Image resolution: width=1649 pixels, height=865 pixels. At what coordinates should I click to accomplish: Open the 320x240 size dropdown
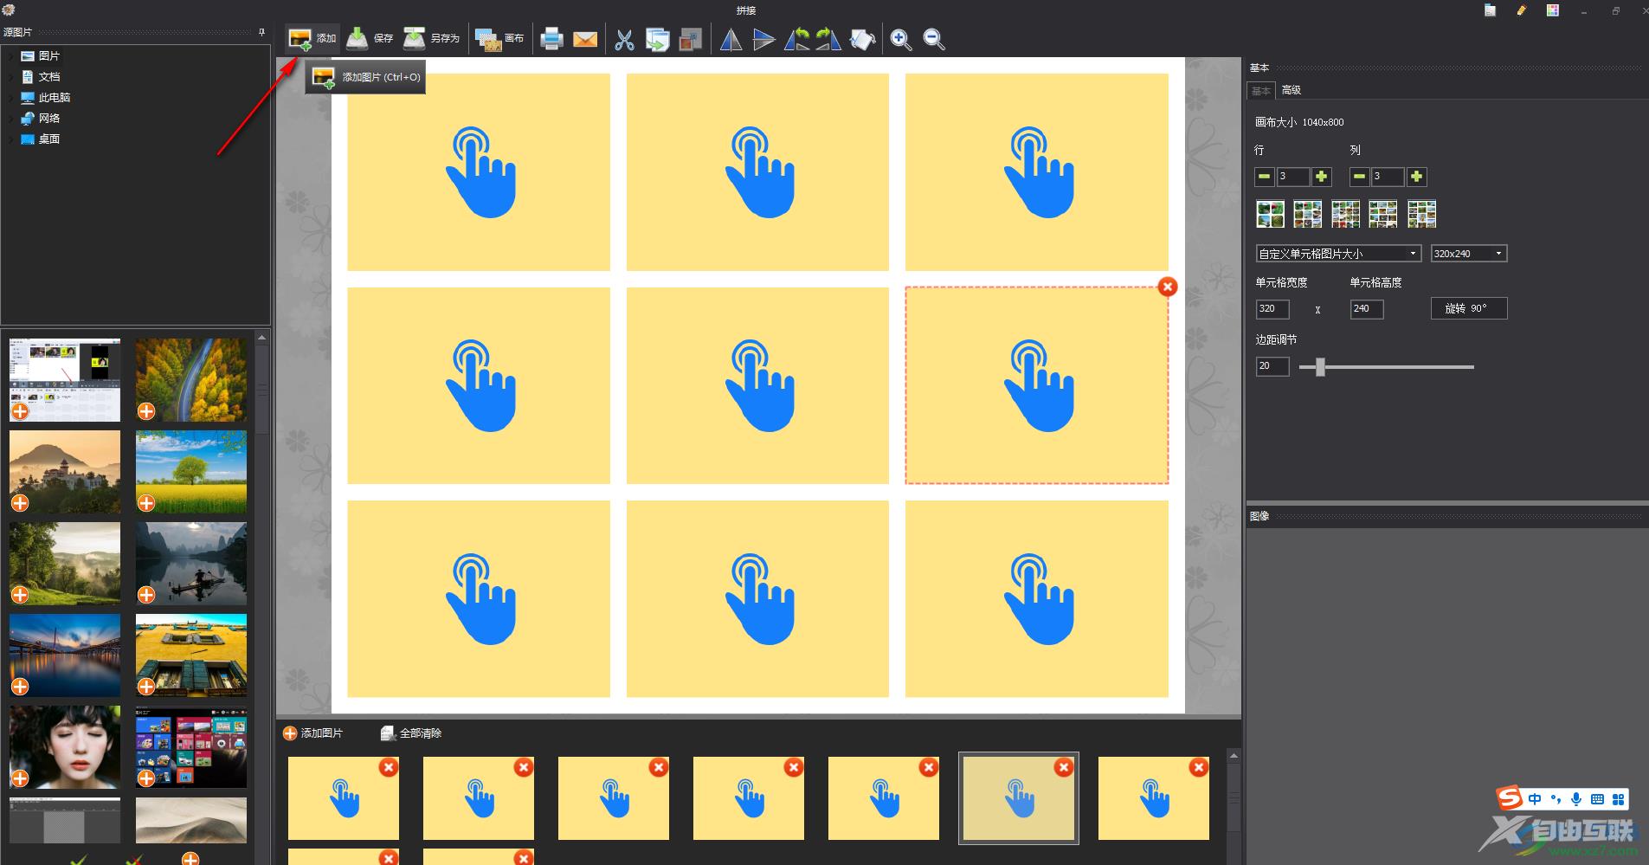[x=1469, y=254]
